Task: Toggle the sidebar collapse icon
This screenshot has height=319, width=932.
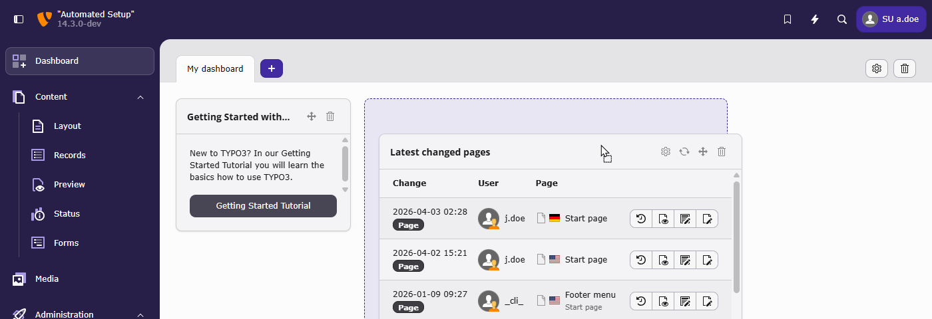Action: click(19, 19)
